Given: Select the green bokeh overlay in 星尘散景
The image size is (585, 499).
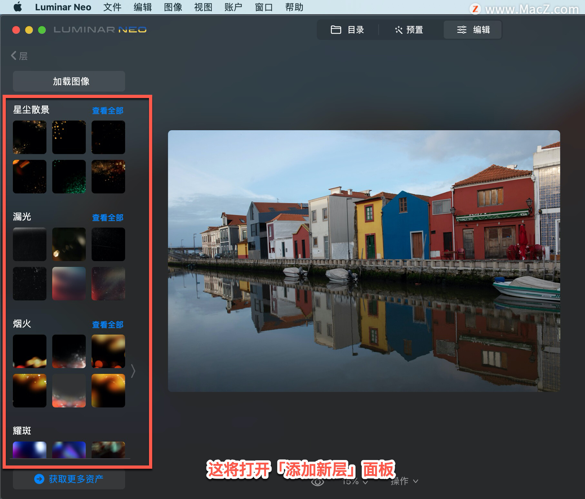Looking at the screenshot, I should pos(69,177).
